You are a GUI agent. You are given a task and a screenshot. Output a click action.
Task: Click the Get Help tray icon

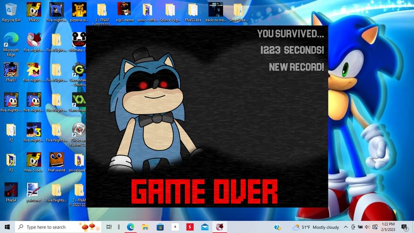click(x=277, y=227)
